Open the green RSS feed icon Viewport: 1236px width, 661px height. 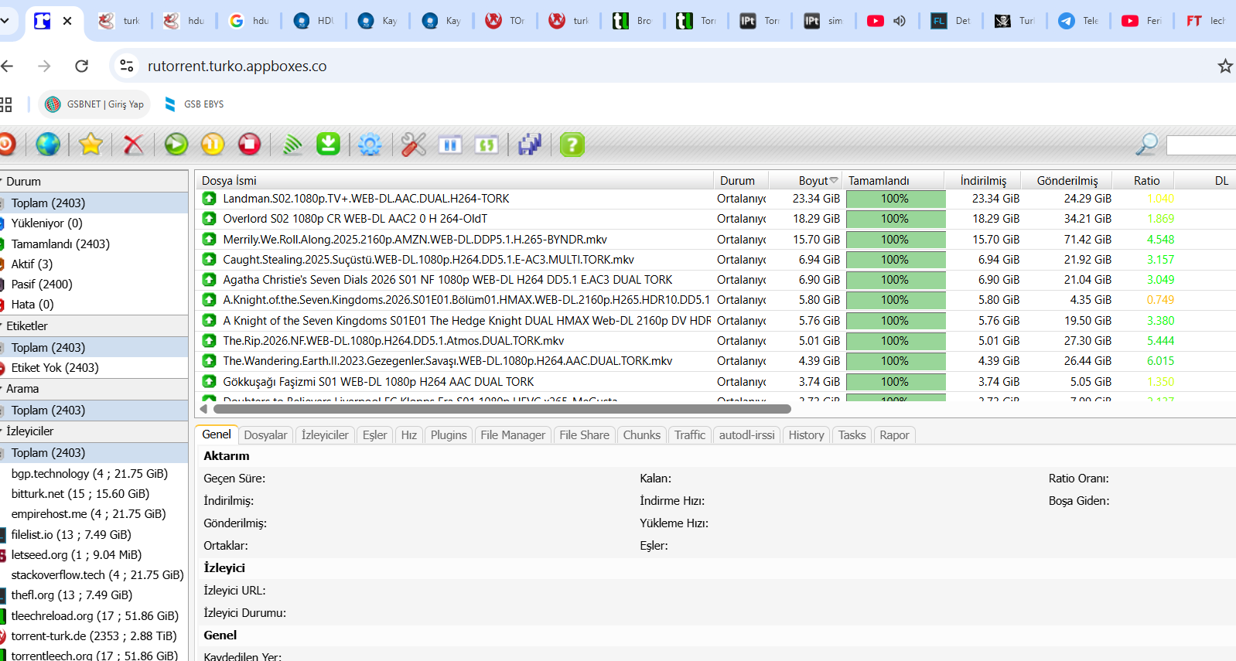(x=292, y=145)
